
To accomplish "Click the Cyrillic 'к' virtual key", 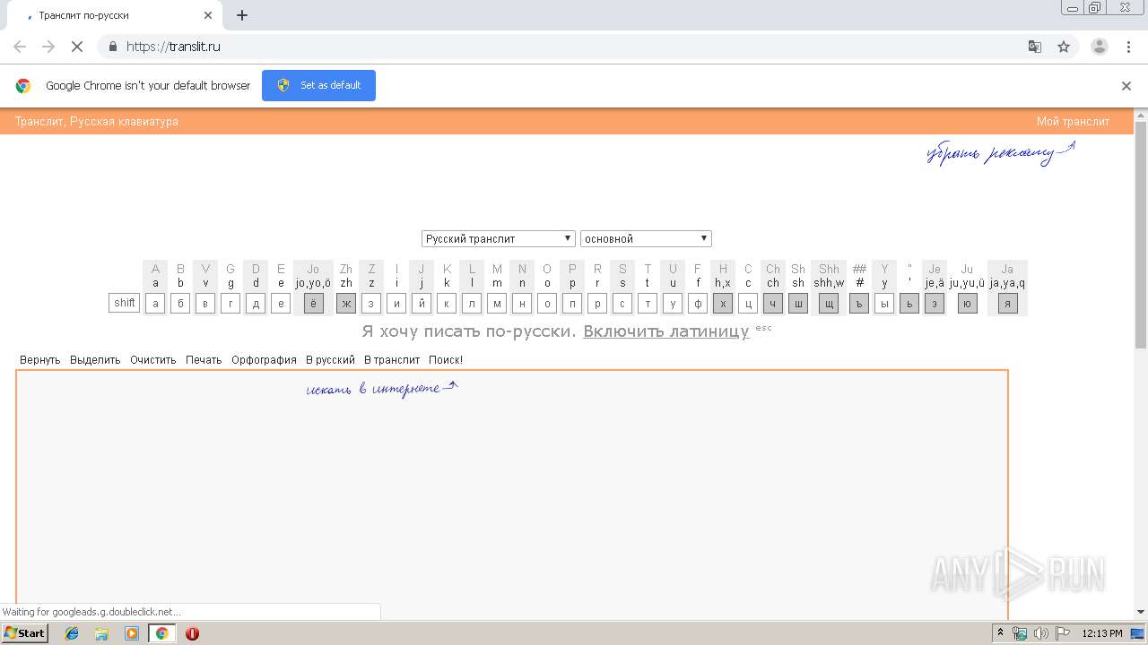I will 447,303.
